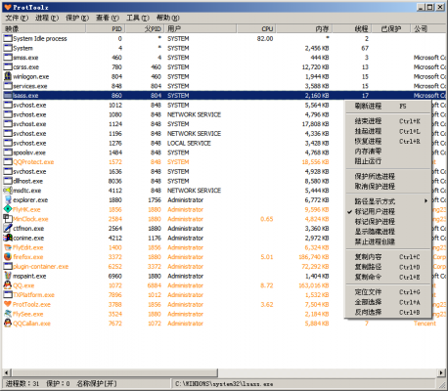448x391 pixels.
Task: Click the MinClock.exe process icon
Action: pyautogui.click(x=8, y=219)
